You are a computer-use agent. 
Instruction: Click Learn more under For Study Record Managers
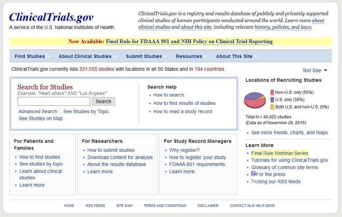click(x=182, y=172)
